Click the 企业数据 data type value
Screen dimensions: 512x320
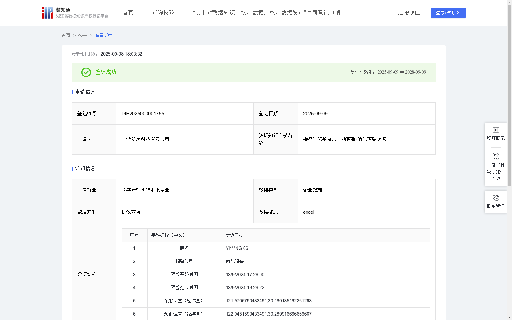pyautogui.click(x=312, y=190)
